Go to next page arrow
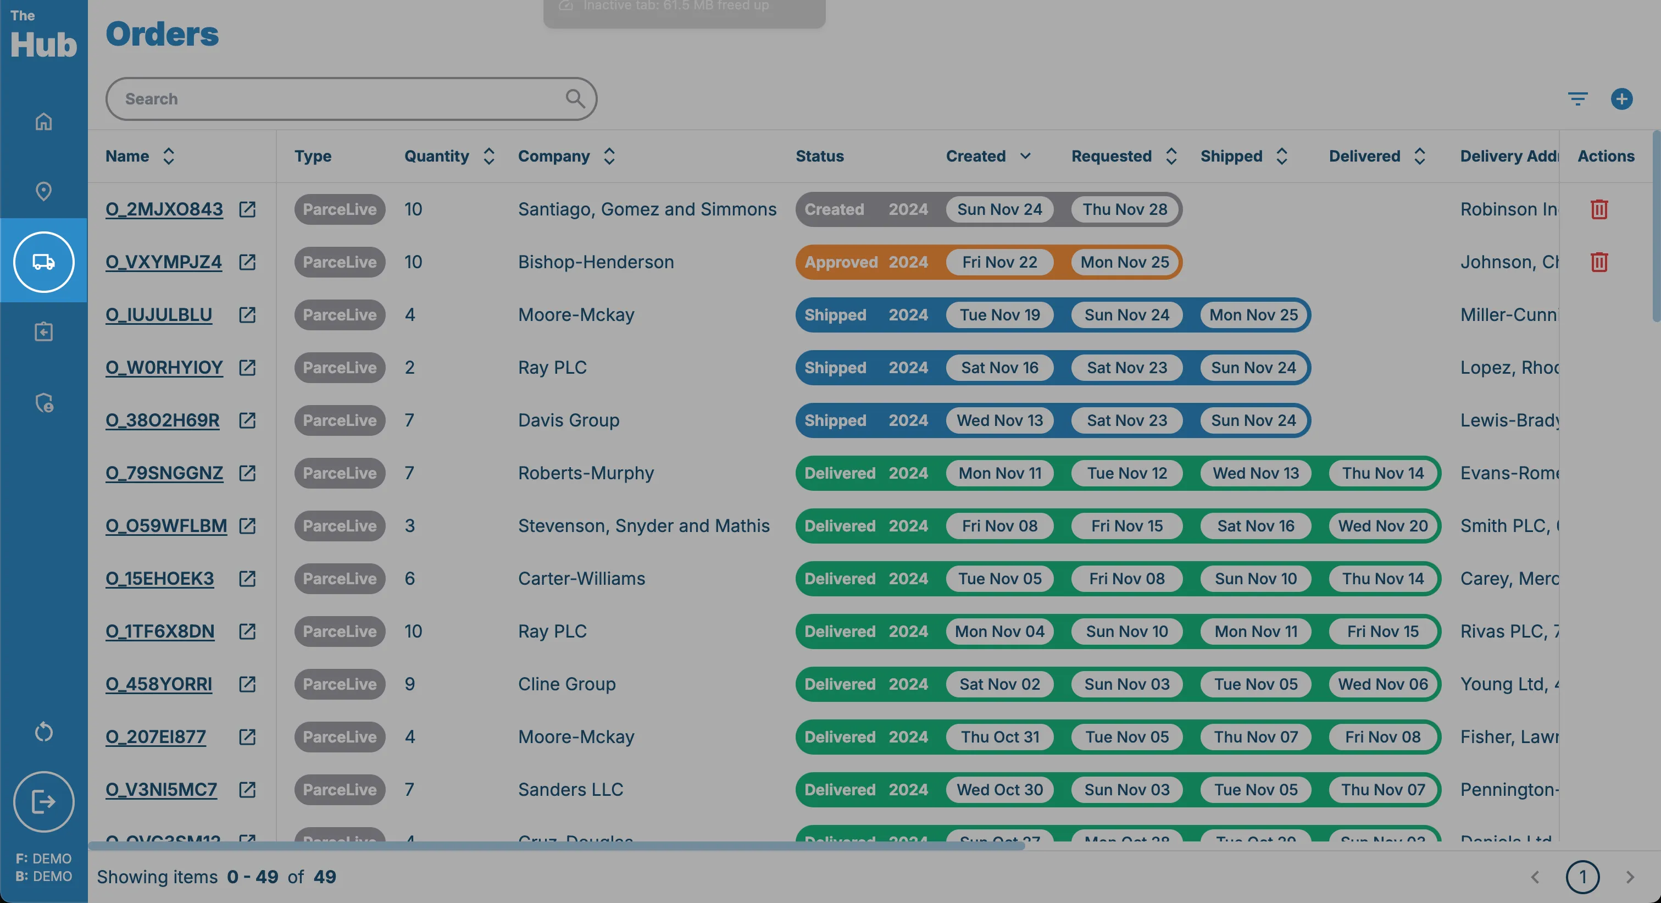This screenshot has width=1661, height=903. coord(1629,877)
